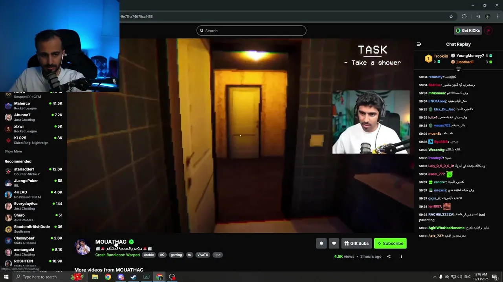Open video more-options three-dot menu
The height and width of the screenshot is (282, 503).
401,257
